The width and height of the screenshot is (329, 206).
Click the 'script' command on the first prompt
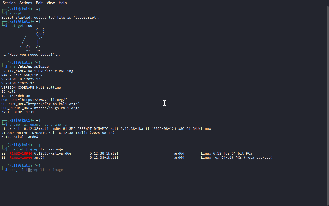[x=16, y=13]
